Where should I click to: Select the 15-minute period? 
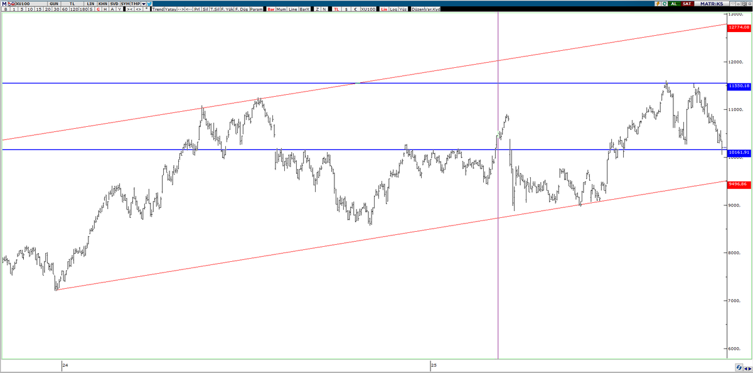coord(39,9)
